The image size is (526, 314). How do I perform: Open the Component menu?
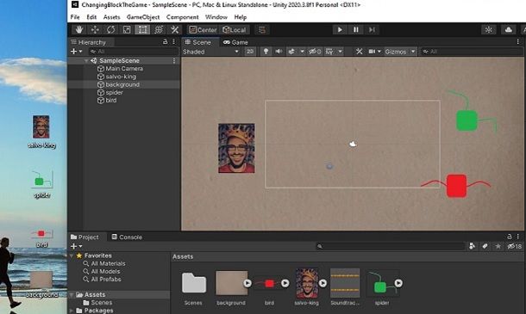pos(183,17)
